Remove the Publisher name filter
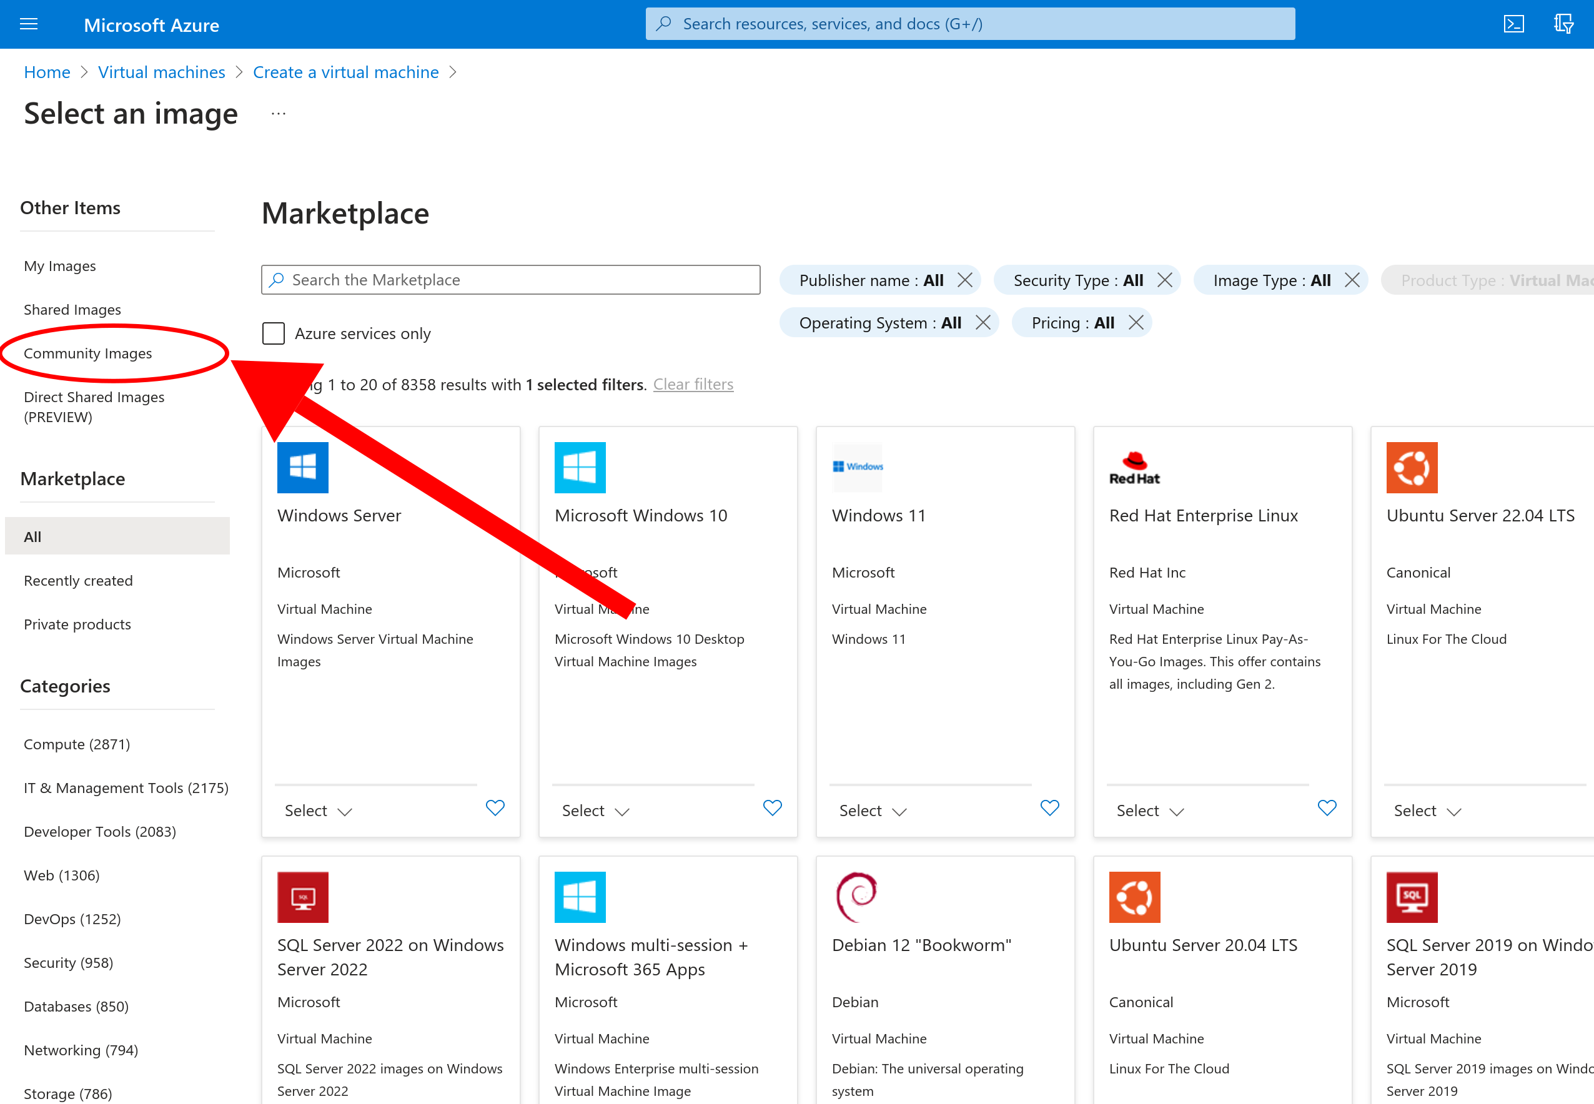Viewport: 1594px width, 1104px height. point(964,280)
